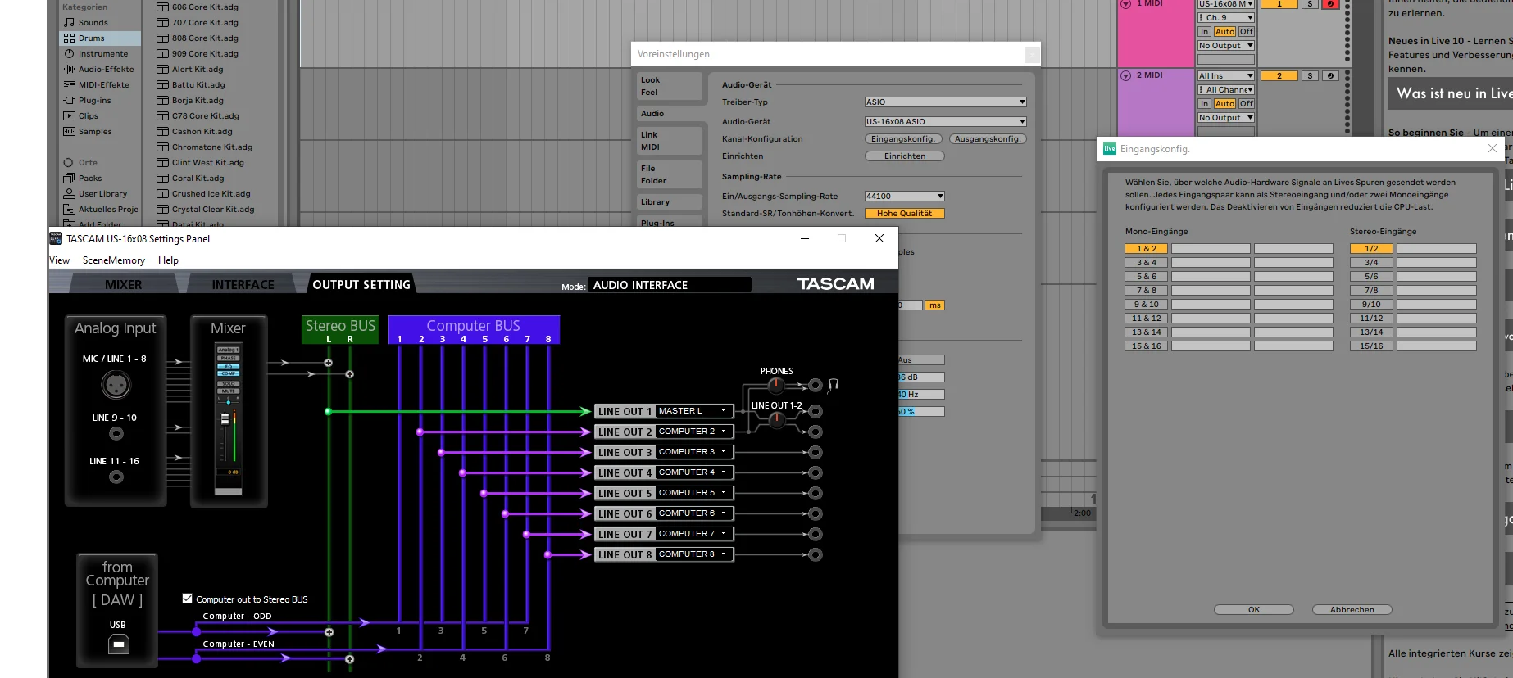Click the MIC/LINE 1-8 XLR connector icon
The image size is (1513, 678).
pyautogui.click(x=116, y=384)
